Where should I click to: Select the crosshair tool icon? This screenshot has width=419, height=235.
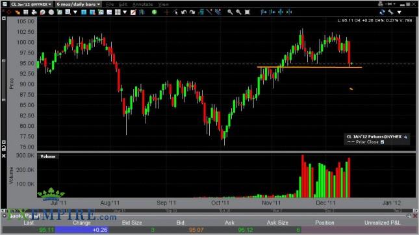click(167, 12)
